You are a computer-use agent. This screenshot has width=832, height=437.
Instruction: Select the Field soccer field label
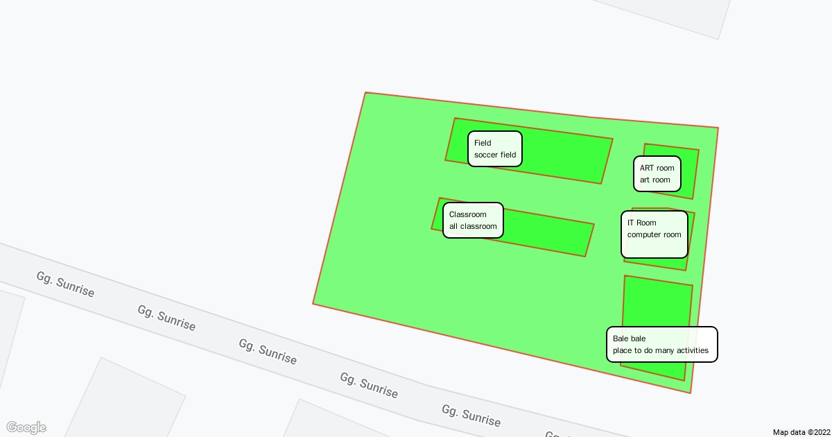tap(495, 149)
